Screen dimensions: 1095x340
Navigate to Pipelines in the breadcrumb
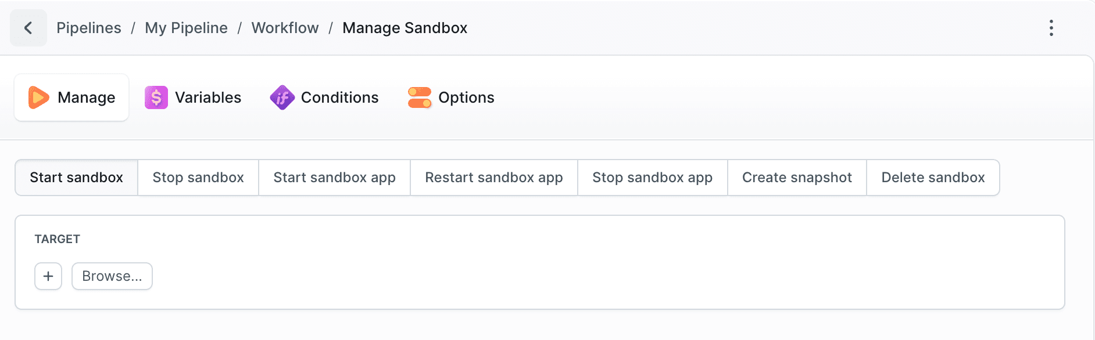89,28
